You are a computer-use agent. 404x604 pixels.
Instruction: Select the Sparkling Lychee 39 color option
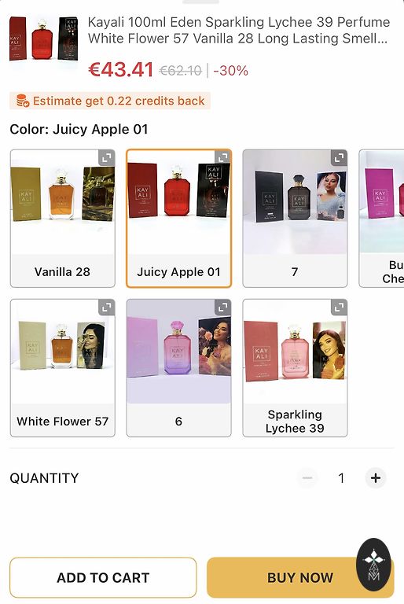pos(295,368)
